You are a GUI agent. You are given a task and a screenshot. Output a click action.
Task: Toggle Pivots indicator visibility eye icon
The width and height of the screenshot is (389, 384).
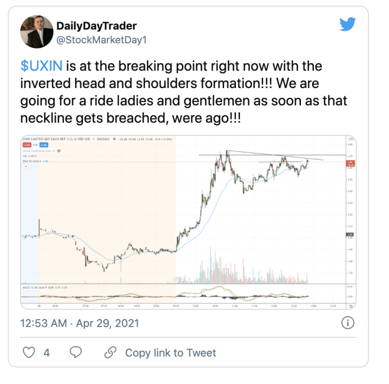59,151
